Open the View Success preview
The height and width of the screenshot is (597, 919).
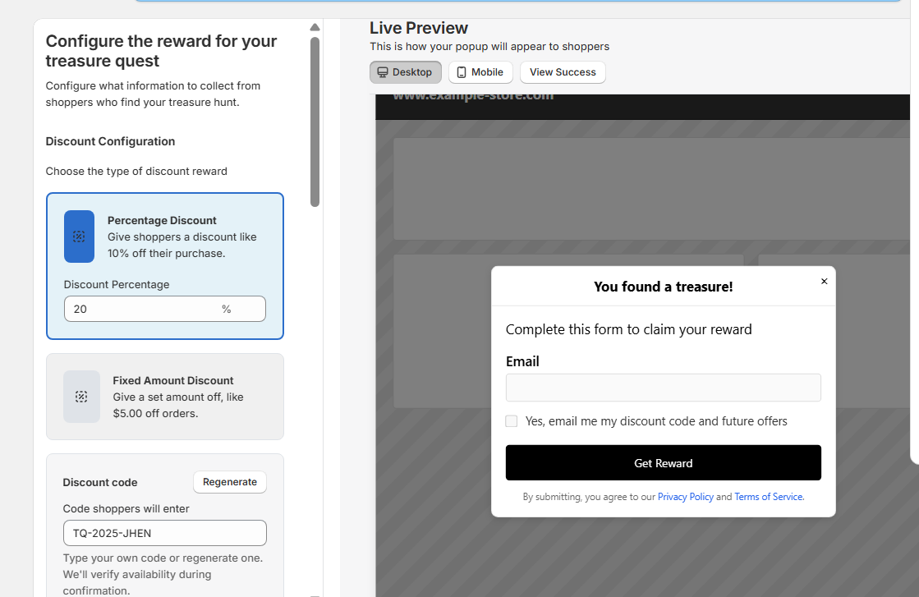[x=562, y=71]
